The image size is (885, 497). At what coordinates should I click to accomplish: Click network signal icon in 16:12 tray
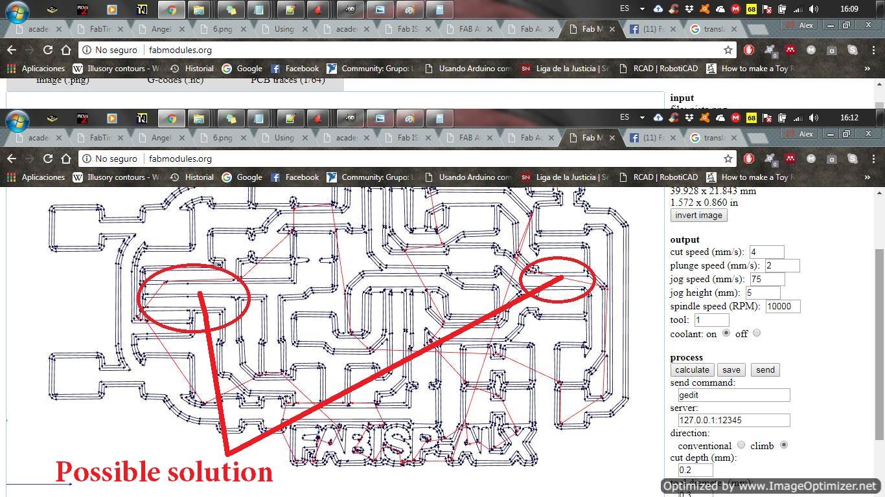click(798, 118)
